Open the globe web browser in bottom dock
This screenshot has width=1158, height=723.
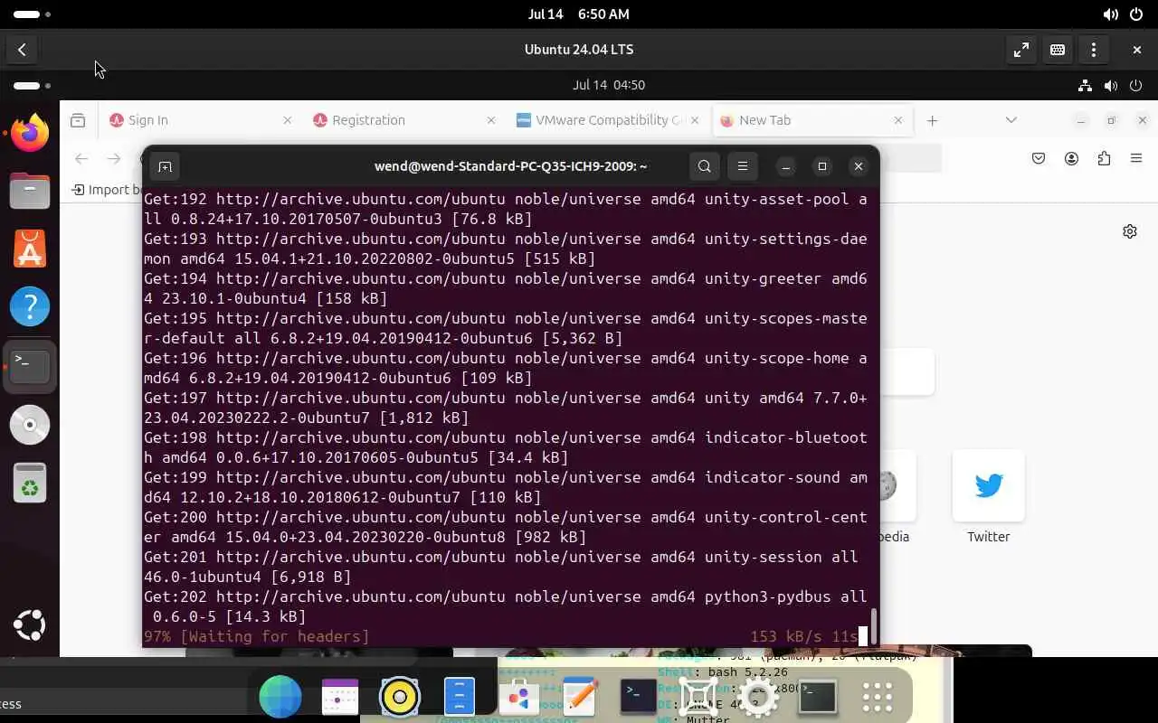pyautogui.click(x=280, y=697)
